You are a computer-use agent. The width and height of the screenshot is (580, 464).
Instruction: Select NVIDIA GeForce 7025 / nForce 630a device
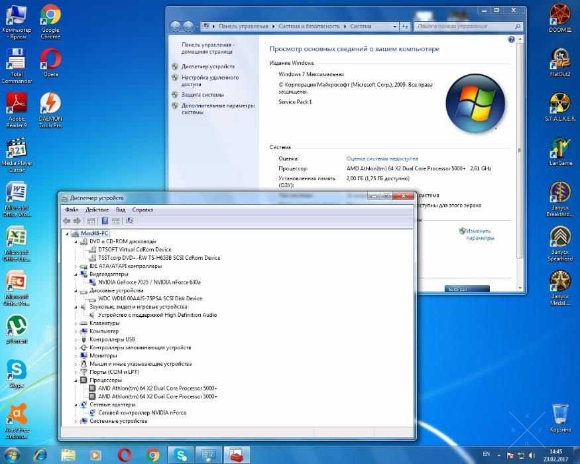point(149,282)
